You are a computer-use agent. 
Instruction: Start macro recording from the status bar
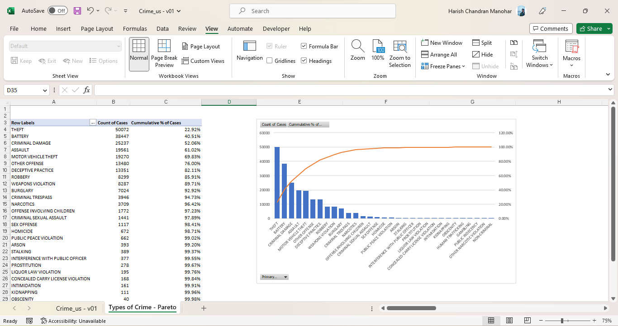(29, 321)
